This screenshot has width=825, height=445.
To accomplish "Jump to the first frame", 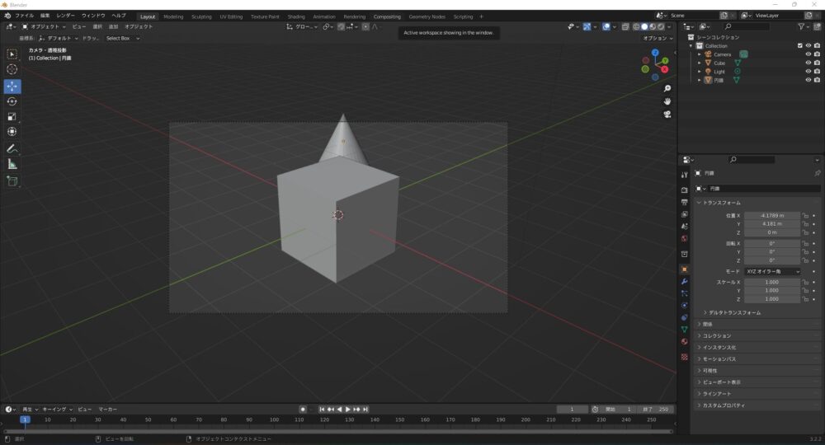I will click(322, 410).
